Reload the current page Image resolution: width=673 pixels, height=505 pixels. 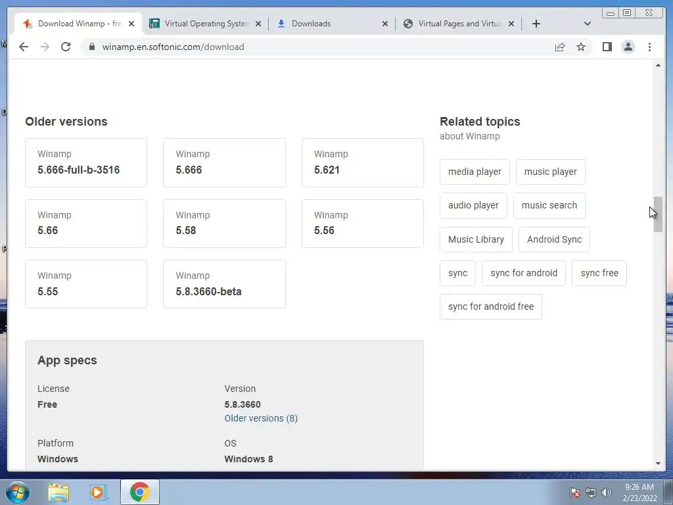[66, 47]
